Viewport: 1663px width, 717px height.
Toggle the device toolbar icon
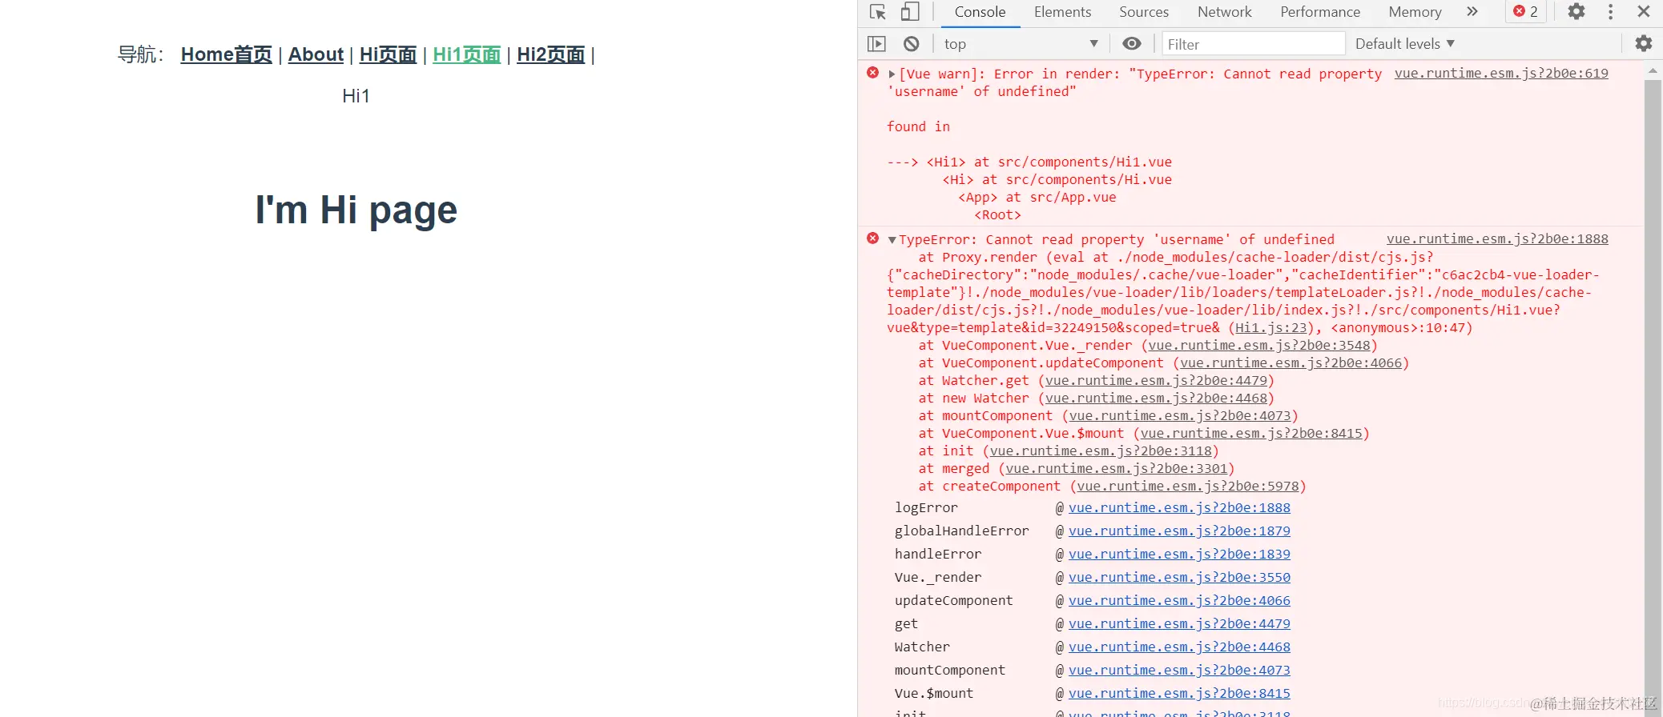coord(910,12)
